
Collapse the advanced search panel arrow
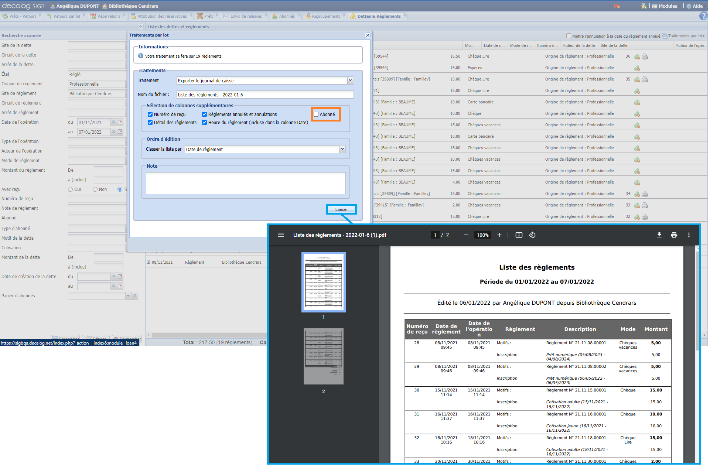[141, 27]
